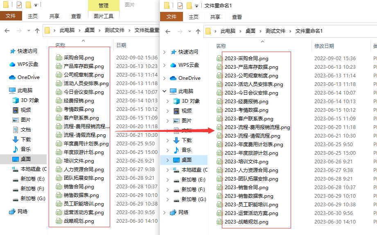
Task: Open the quick access toolbar dropdown in the right window
Action: click(x=197, y=6)
